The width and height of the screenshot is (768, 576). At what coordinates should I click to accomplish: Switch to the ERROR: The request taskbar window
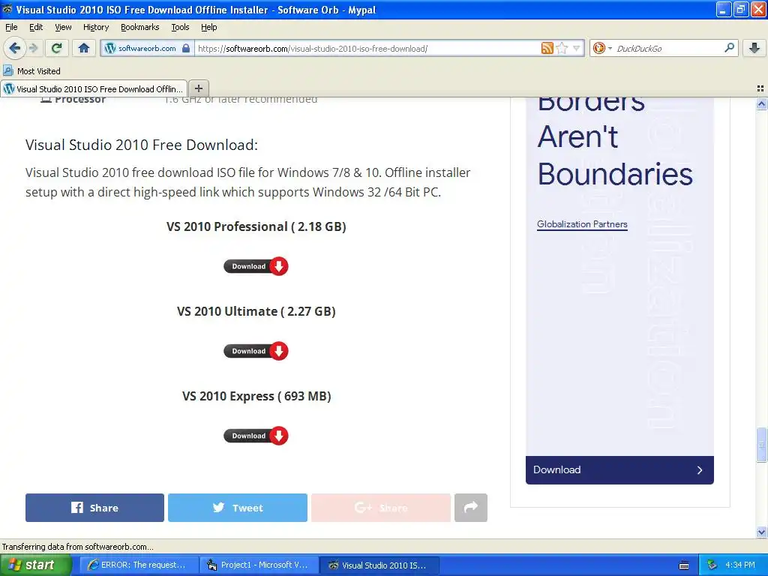[x=139, y=565]
